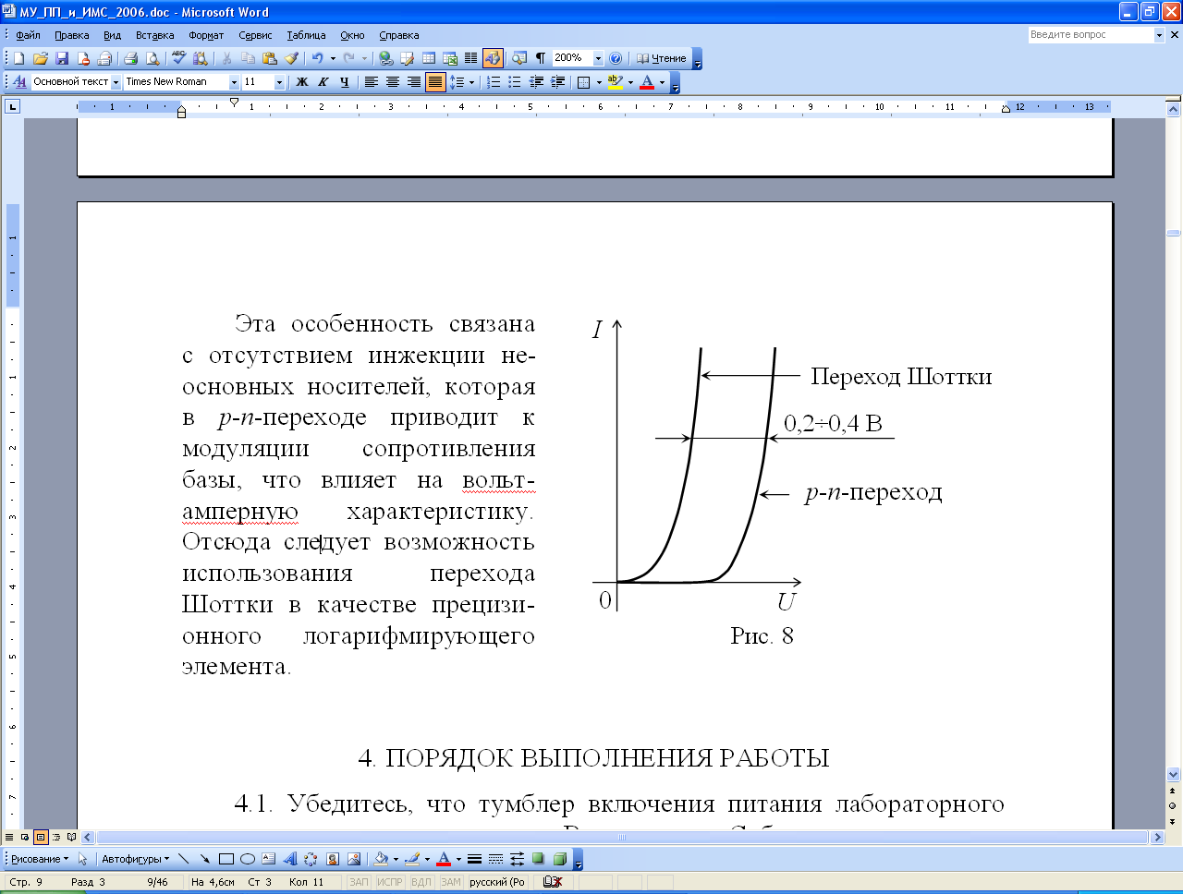
Task: Insert Excel worksheet icon
Action: (450, 58)
